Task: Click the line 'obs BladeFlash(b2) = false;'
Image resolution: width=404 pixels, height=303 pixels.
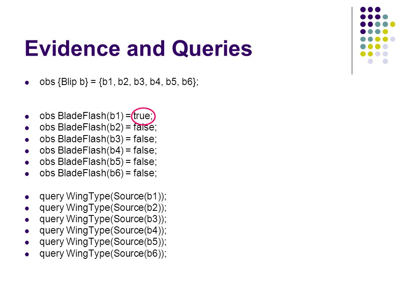Action: point(98,127)
